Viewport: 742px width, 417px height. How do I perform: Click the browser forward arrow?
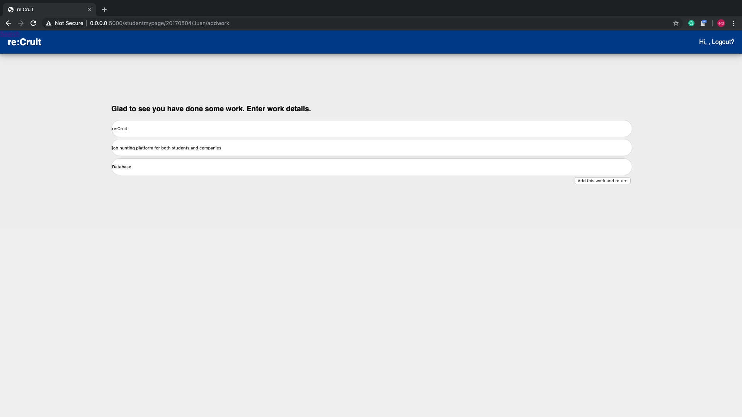21,23
